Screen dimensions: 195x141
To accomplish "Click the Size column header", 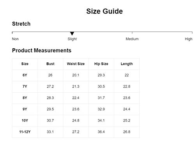I will click(25, 64).
